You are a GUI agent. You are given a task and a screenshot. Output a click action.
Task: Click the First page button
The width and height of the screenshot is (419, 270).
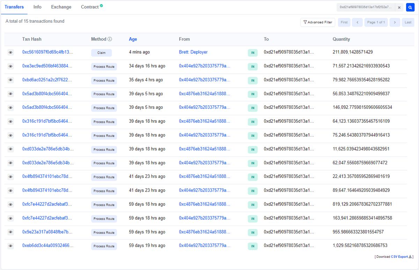click(x=344, y=22)
